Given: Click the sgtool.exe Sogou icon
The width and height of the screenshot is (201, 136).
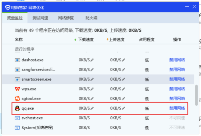Looking at the screenshot, I should pyautogui.click(x=17, y=99).
